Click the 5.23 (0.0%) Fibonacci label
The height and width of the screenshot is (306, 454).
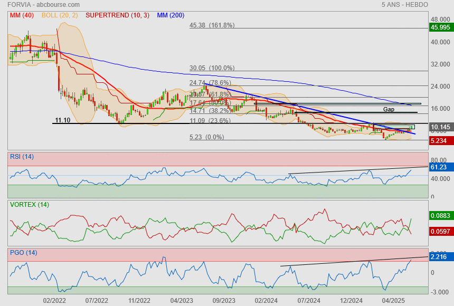207,137
